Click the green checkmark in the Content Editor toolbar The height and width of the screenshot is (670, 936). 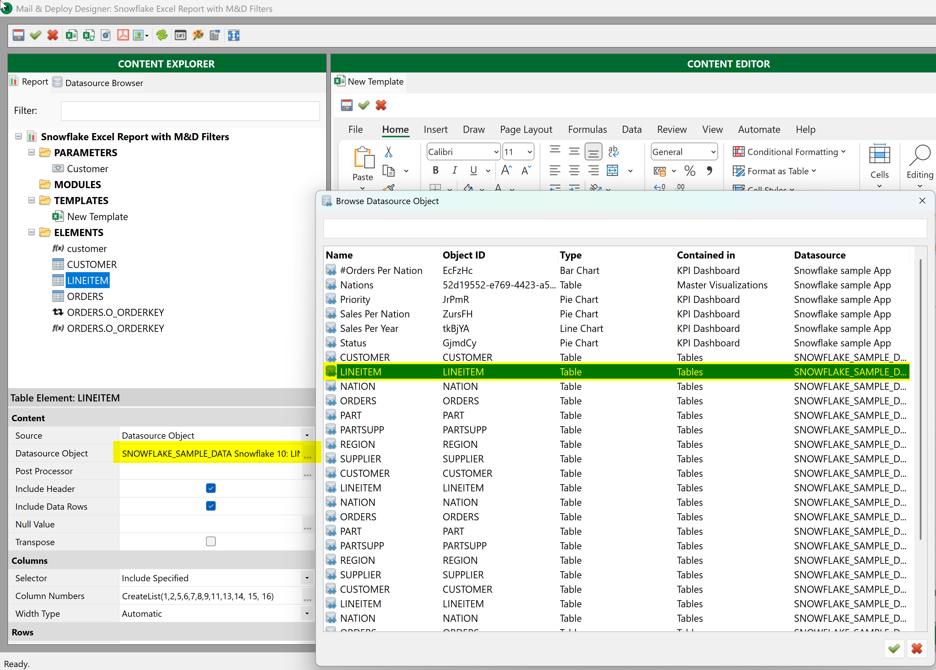(364, 105)
